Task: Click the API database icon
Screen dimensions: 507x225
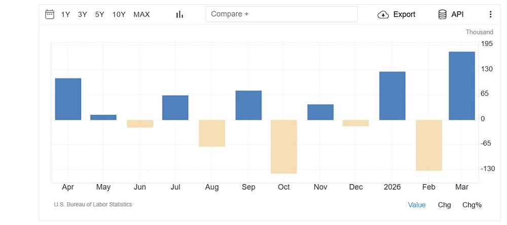Action: point(443,14)
